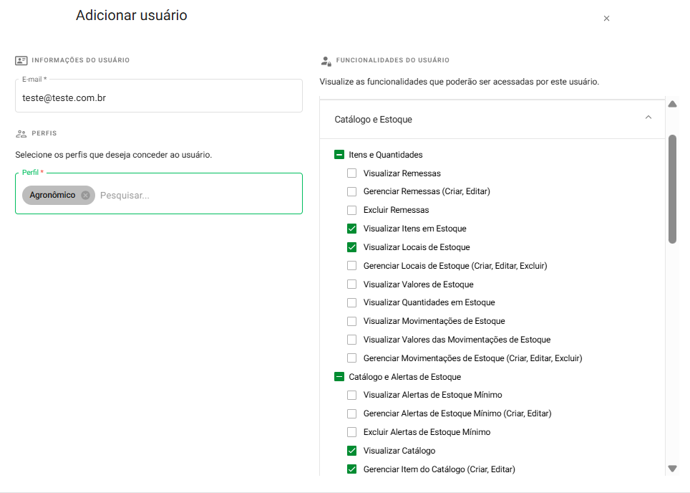Collapse the Catálogo e Estoque section
The image size is (690, 493).
pyautogui.click(x=648, y=118)
